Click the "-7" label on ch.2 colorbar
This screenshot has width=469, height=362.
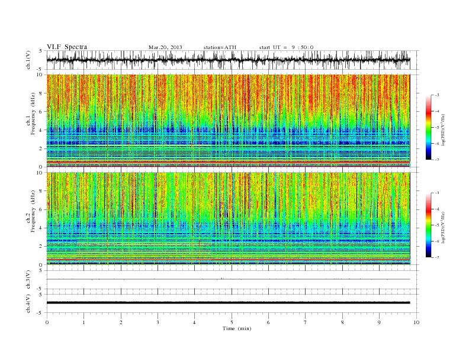[437, 257]
